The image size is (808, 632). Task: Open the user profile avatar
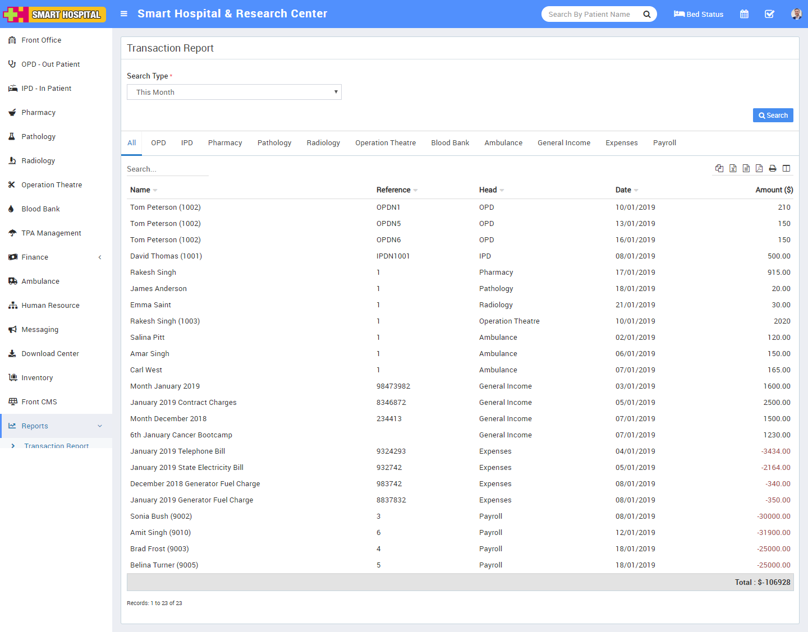(796, 14)
